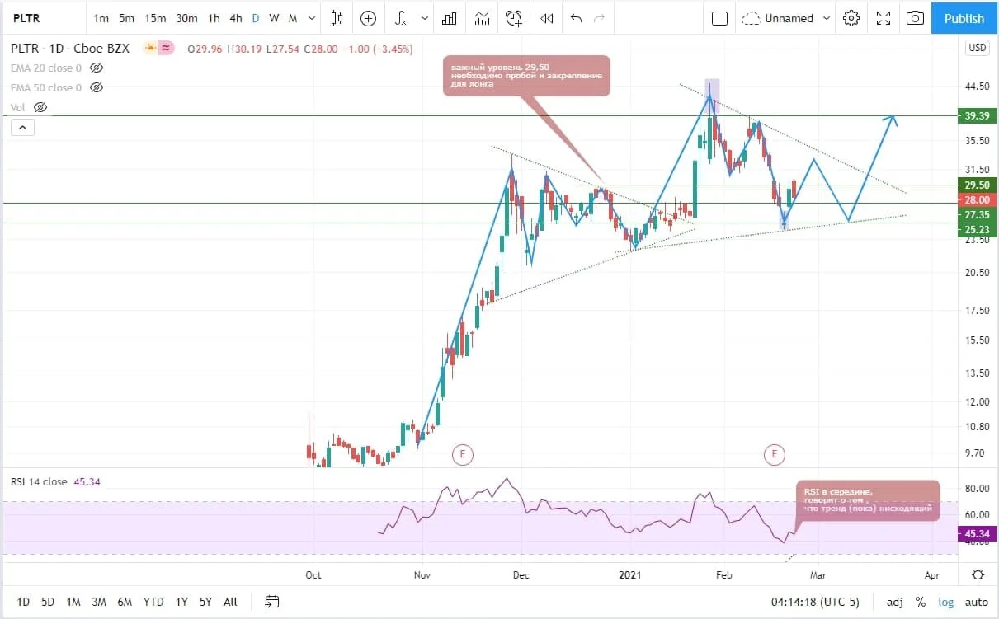Toggle visibility of Vol indicator
999x619 pixels.
[40, 107]
